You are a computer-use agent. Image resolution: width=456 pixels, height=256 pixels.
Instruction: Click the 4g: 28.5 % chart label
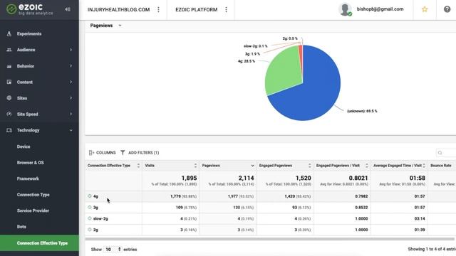[247, 61]
